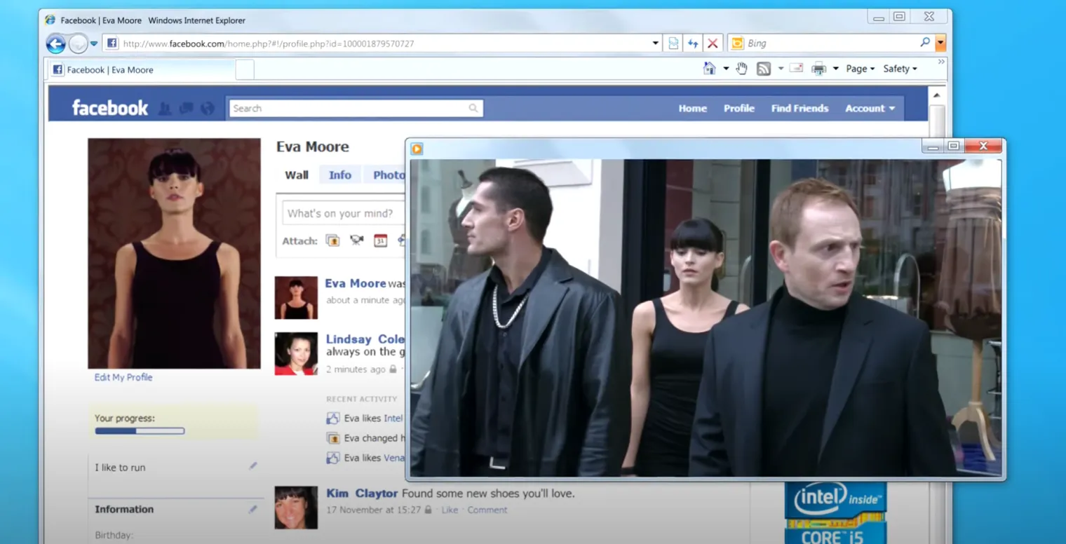This screenshot has width=1066, height=544.
Task: Open the search provider dropdown arrow
Action: (940, 43)
